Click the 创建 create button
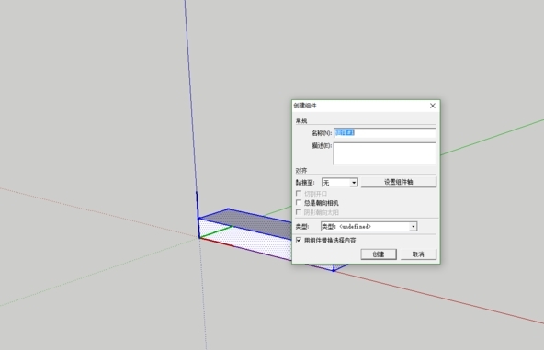 (379, 254)
